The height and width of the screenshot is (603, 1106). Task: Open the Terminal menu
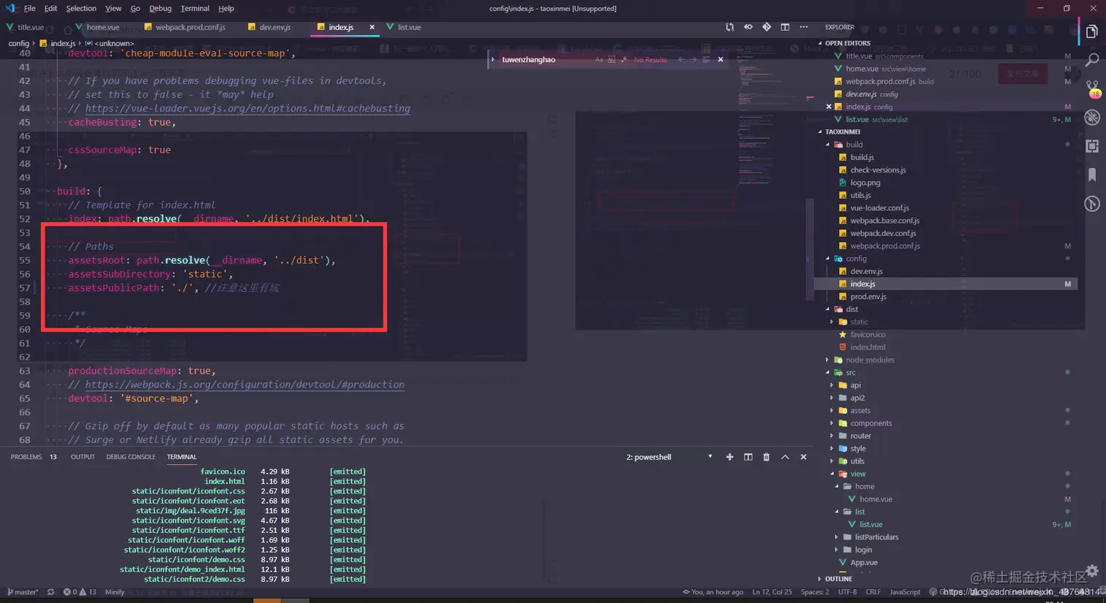pyautogui.click(x=195, y=8)
